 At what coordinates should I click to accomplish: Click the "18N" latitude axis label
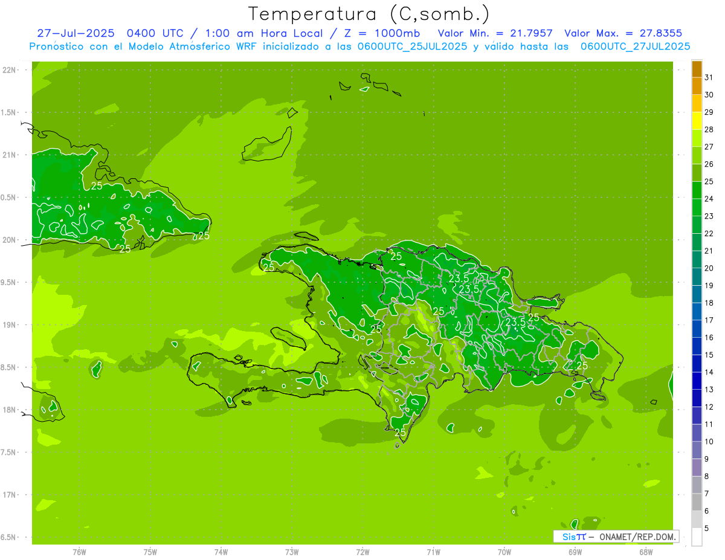(10, 410)
